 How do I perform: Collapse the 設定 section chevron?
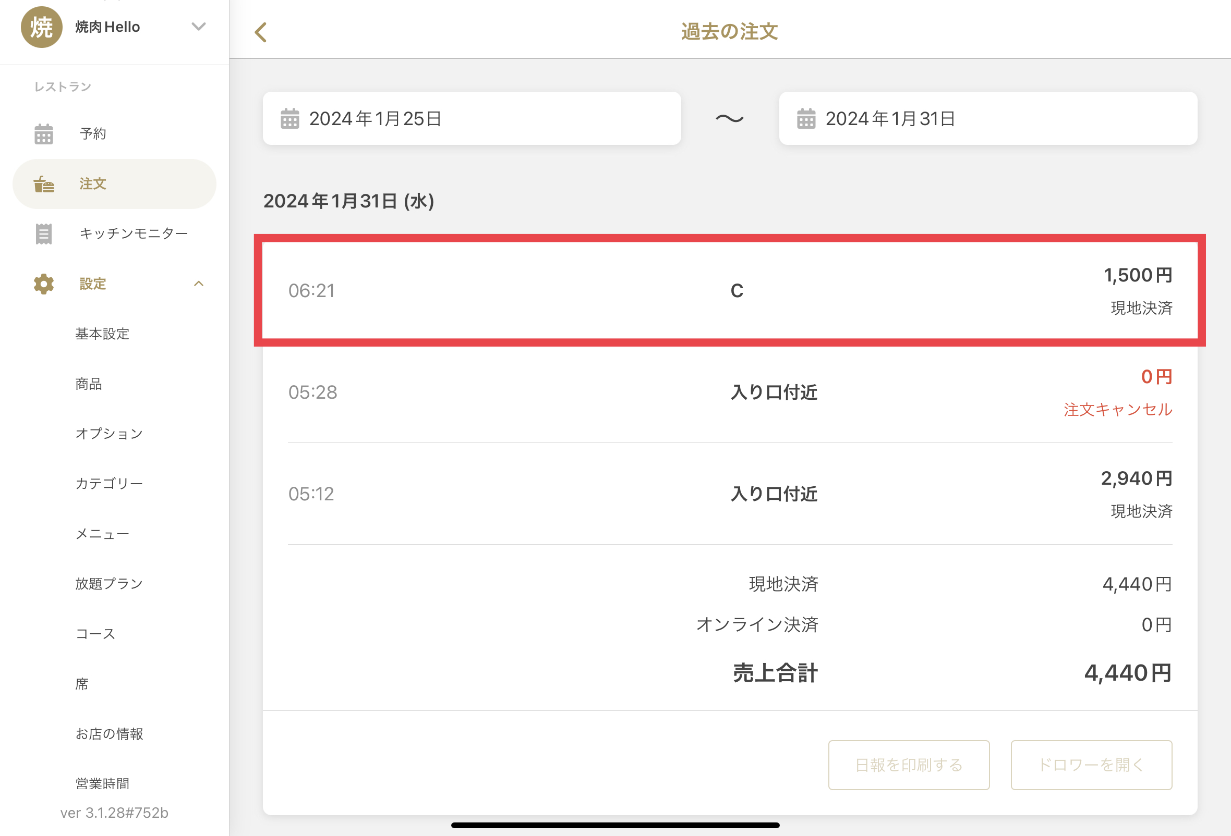[x=199, y=284]
